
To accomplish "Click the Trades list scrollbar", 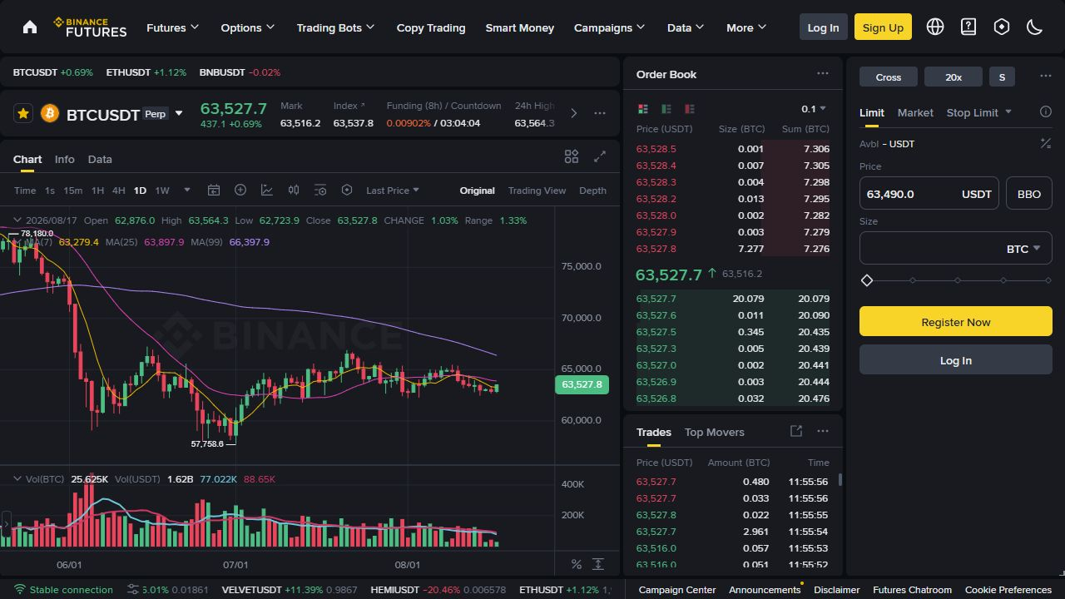I will click(x=840, y=479).
